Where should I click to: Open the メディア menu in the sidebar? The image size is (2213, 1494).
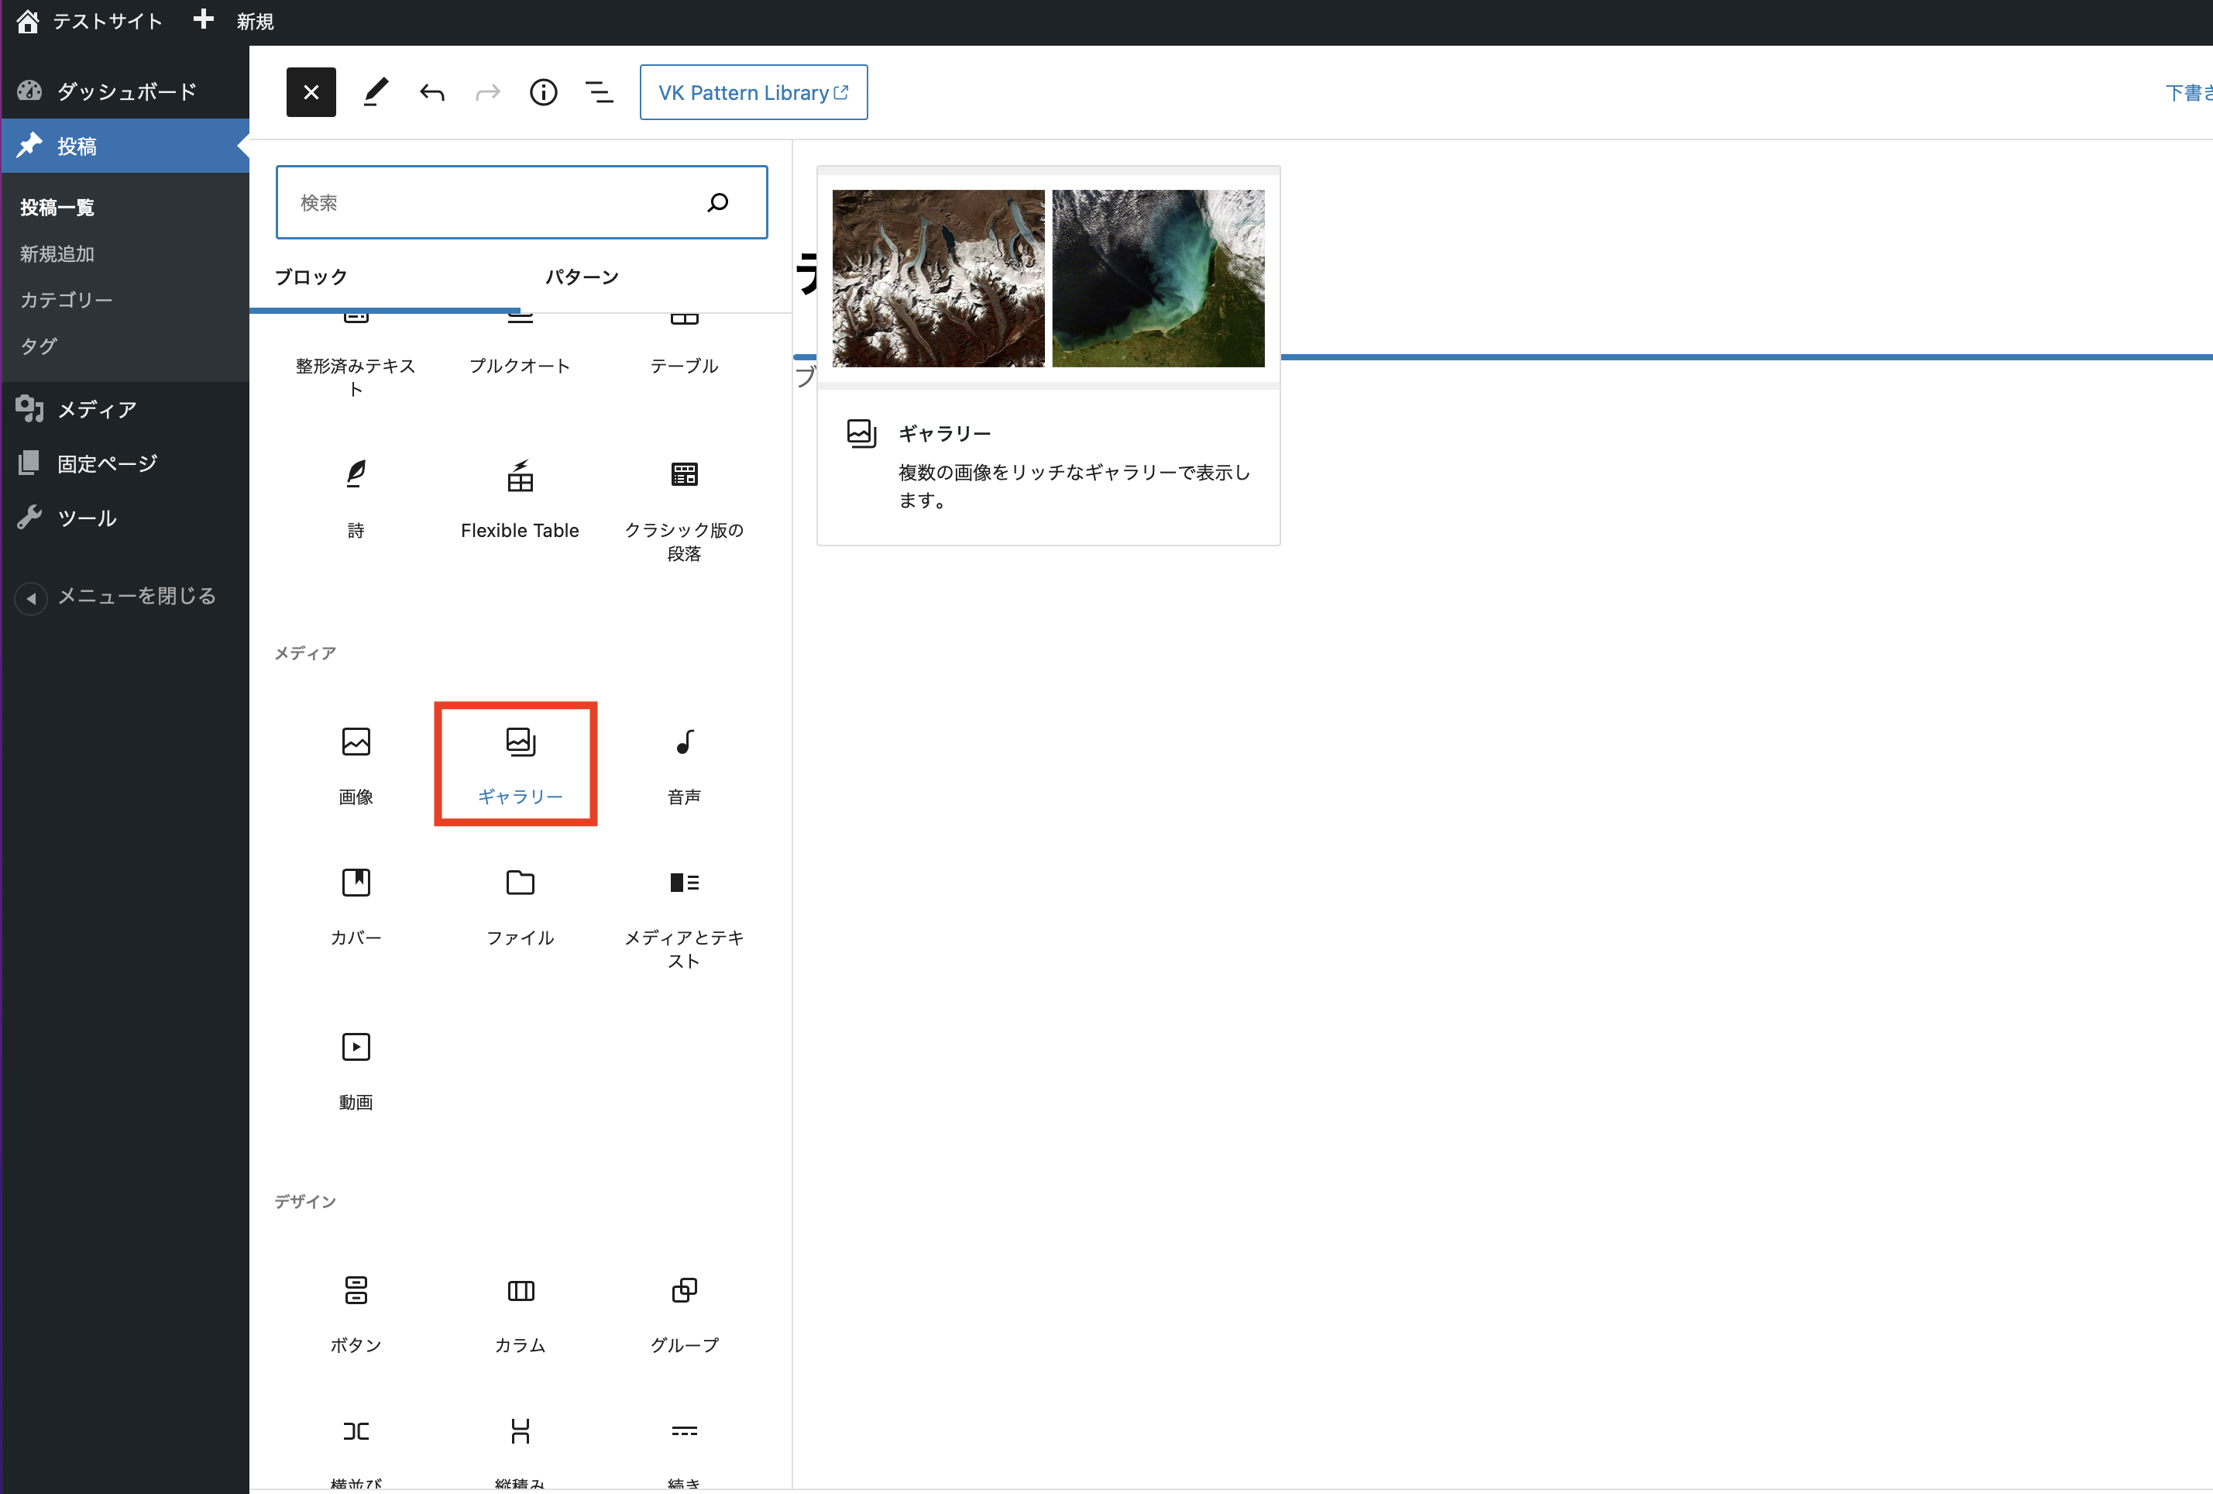[96, 410]
